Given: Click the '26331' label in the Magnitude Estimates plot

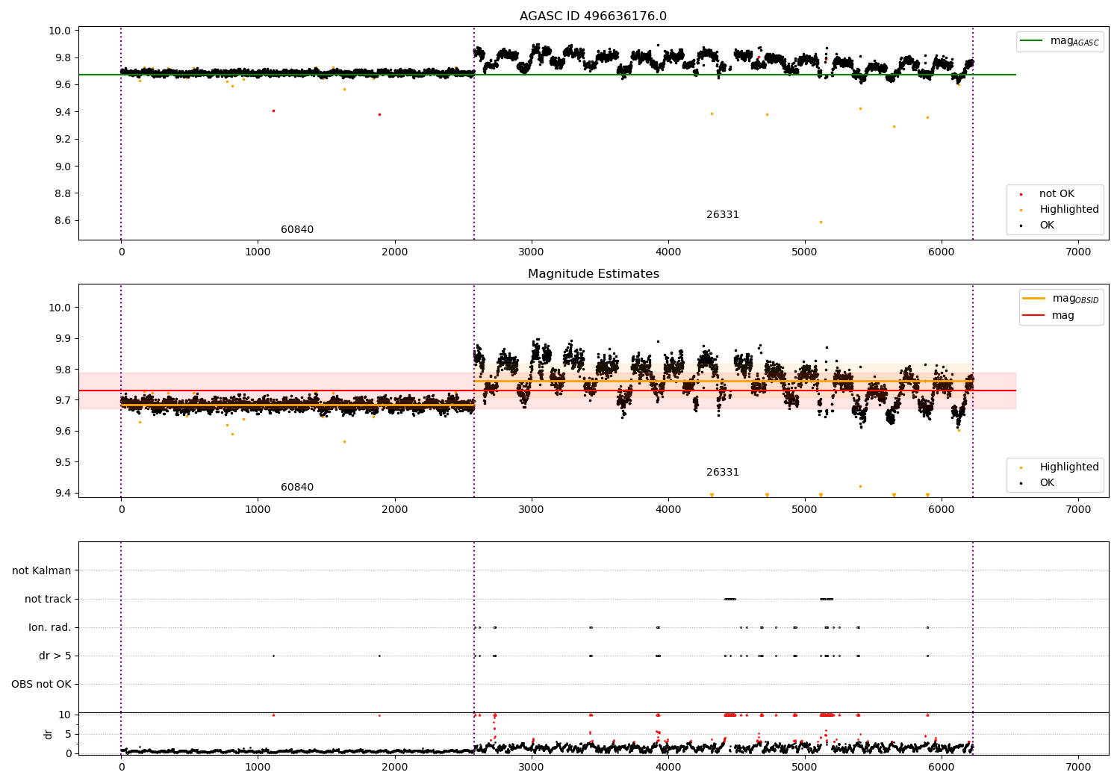Looking at the screenshot, I should pos(723,473).
